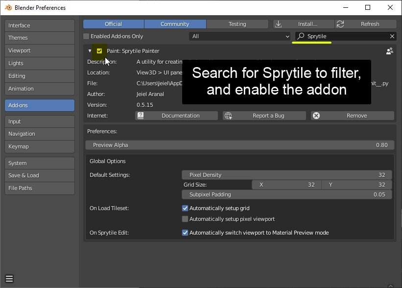Screen dimensions: 402x288
Task: Click the globe icon on Report a Bug
Action: (x=228, y=116)
